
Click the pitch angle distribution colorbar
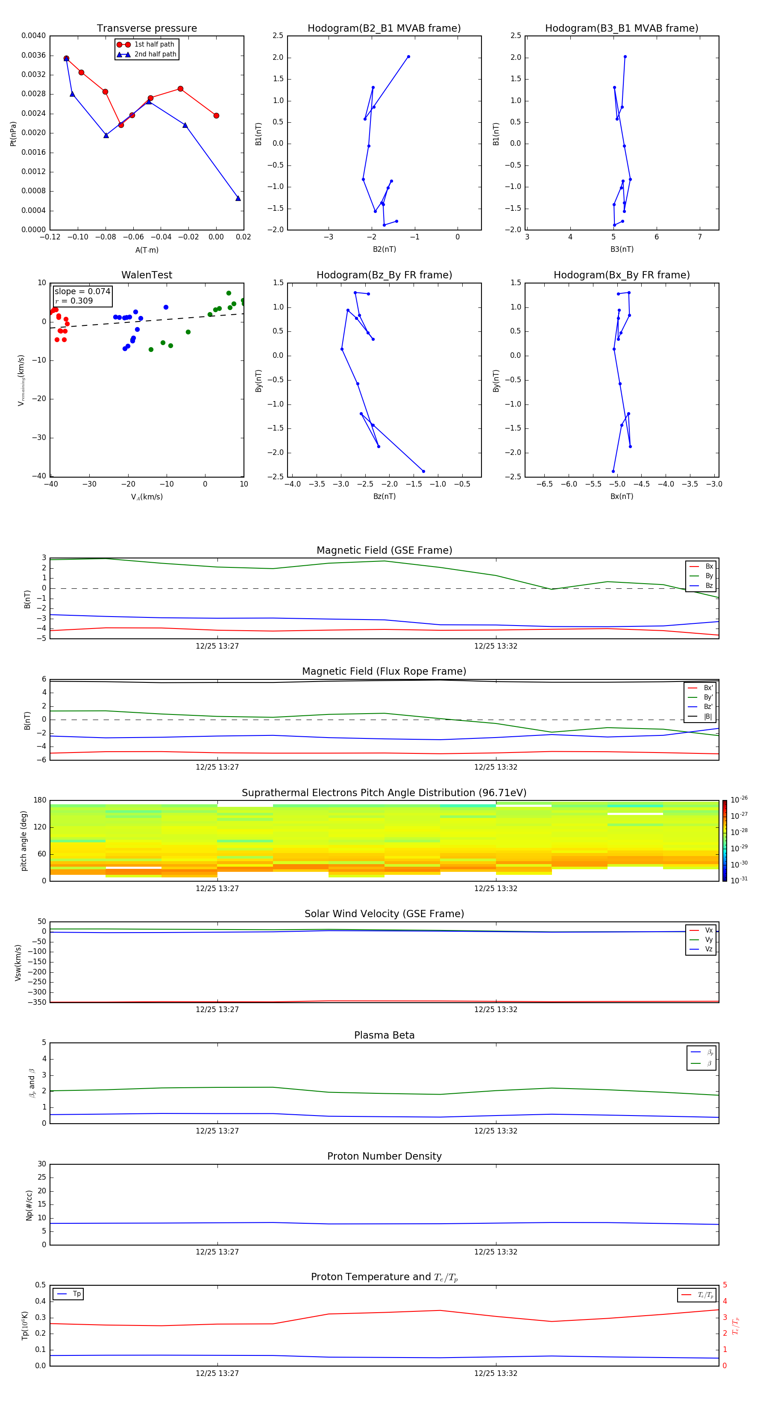click(724, 841)
